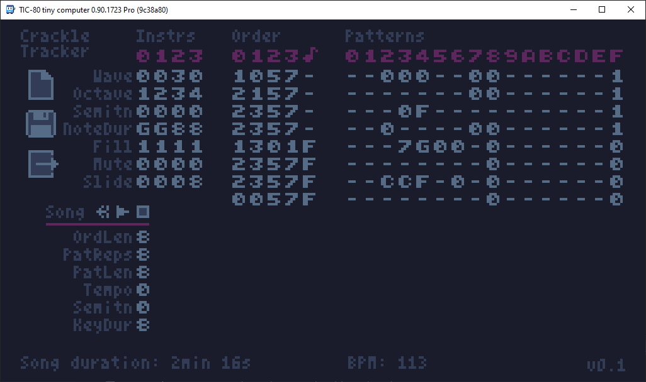Screen dimensions: 646x382
Task: Click the PatReps value 8
Action: 142,255
